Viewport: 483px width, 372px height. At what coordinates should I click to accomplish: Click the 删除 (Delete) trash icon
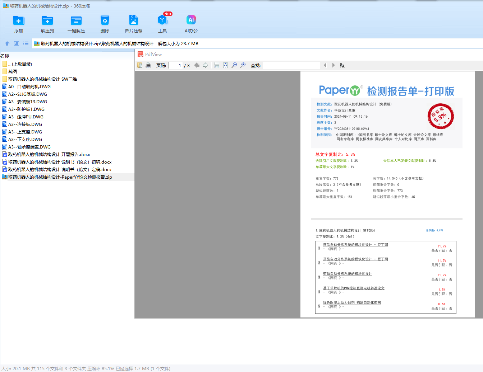click(x=105, y=20)
